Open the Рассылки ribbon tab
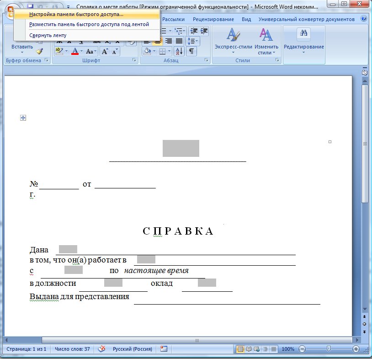Image resolution: width=372 pixels, height=359 pixels. [173, 19]
